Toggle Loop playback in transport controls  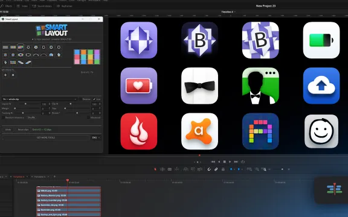click(243, 162)
